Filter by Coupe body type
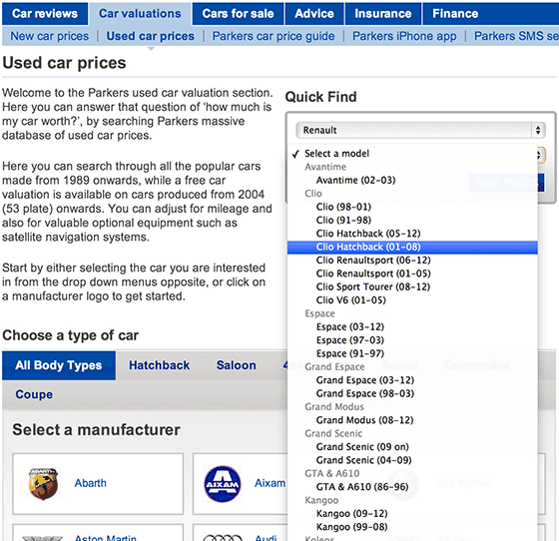 34,394
